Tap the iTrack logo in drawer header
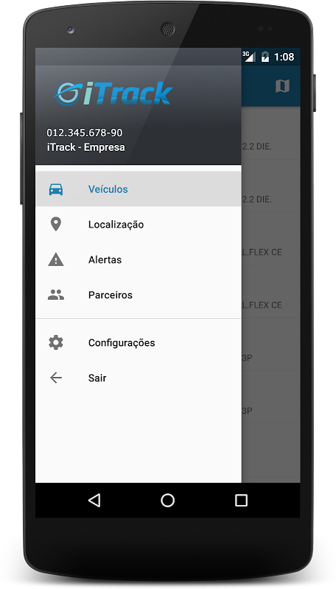This screenshot has height=589, width=336. coord(113,94)
